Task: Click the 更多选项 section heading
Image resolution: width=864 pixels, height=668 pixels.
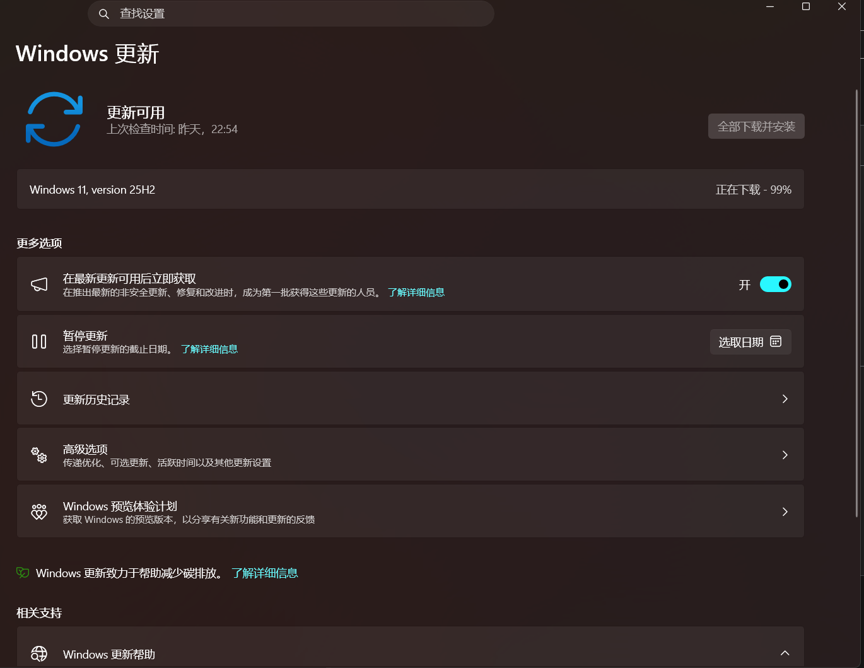Action: click(39, 243)
